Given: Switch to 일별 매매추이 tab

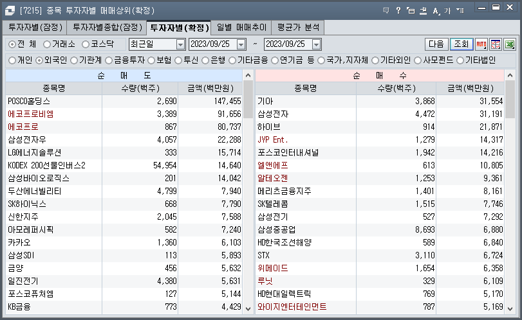Looking at the screenshot, I should [241, 27].
